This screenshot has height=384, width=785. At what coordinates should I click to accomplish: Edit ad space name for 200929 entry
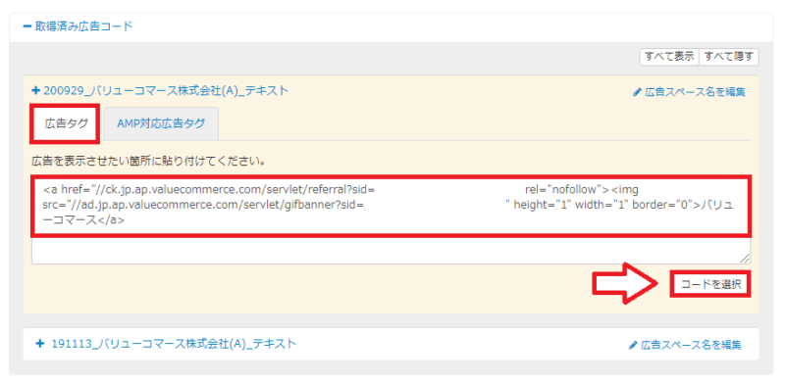click(x=689, y=92)
